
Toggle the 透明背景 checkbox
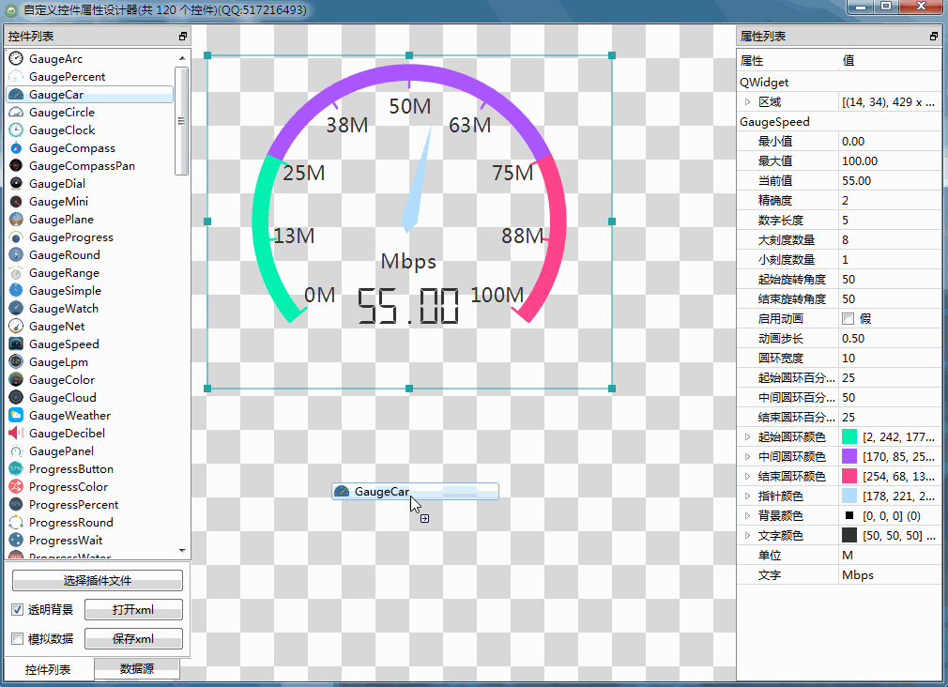coord(18,610)
